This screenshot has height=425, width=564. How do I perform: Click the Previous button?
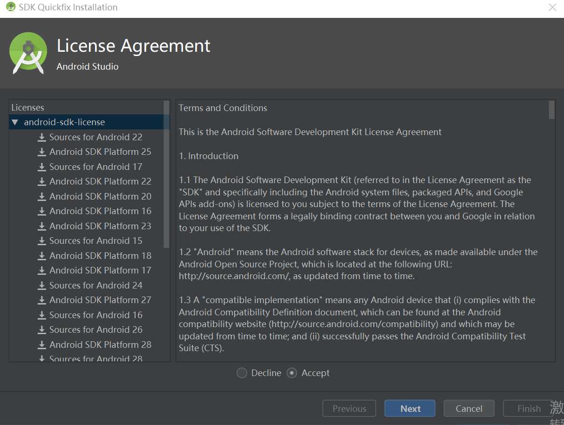click(x=349, y=409)
